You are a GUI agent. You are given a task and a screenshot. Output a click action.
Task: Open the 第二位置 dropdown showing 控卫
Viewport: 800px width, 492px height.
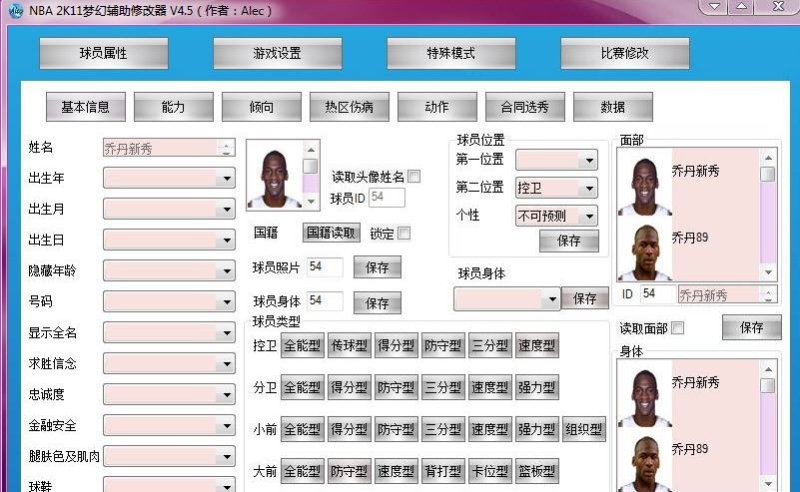coord(556,188)
